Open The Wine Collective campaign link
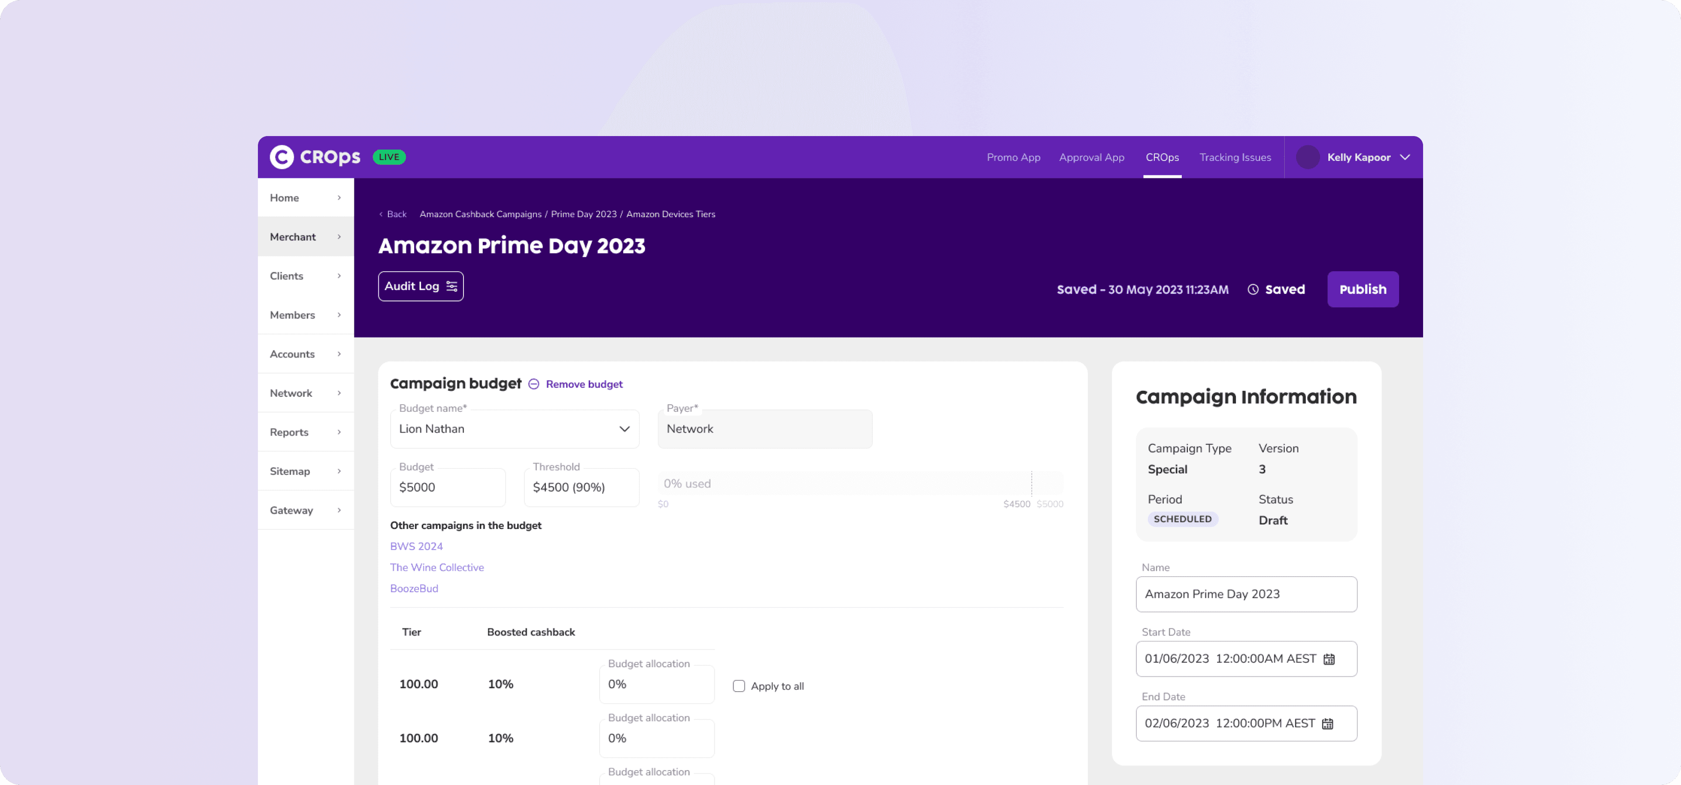Viewport: 1681px width, 785px height. [x=436, y=567]
